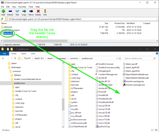Viewport: 159px width, 132px height.
Task: Sort archive list by Created column
Action: click(x=147, y=23)
